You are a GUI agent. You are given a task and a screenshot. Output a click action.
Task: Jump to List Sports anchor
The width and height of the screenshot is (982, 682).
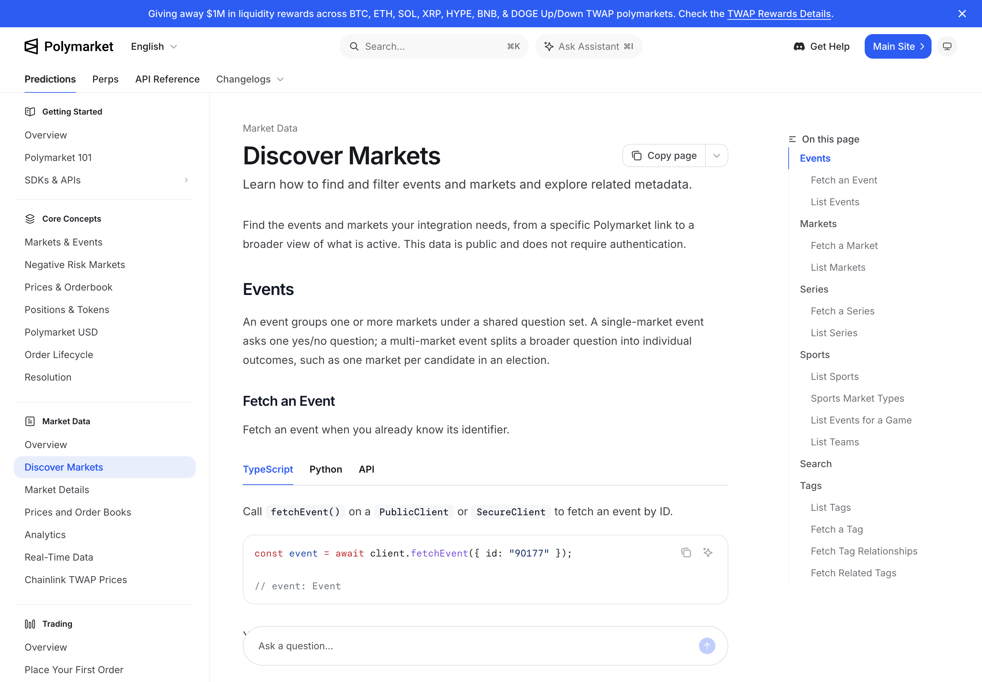click(835, 376)
